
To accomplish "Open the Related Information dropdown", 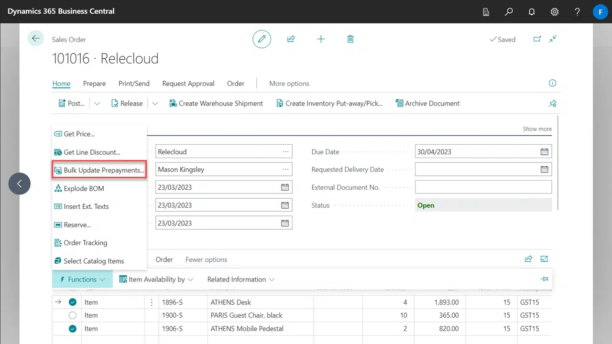I will click(240, 279).
